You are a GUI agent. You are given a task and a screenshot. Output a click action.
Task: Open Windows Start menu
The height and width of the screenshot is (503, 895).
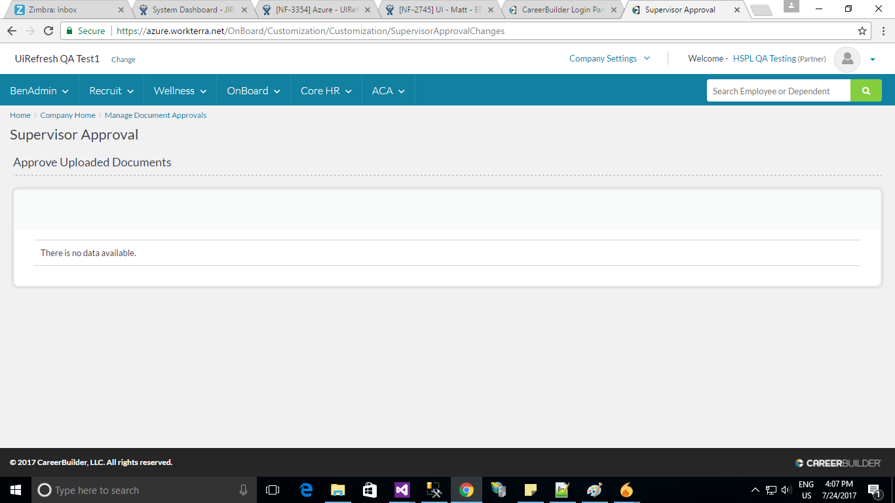pos(16,490)
